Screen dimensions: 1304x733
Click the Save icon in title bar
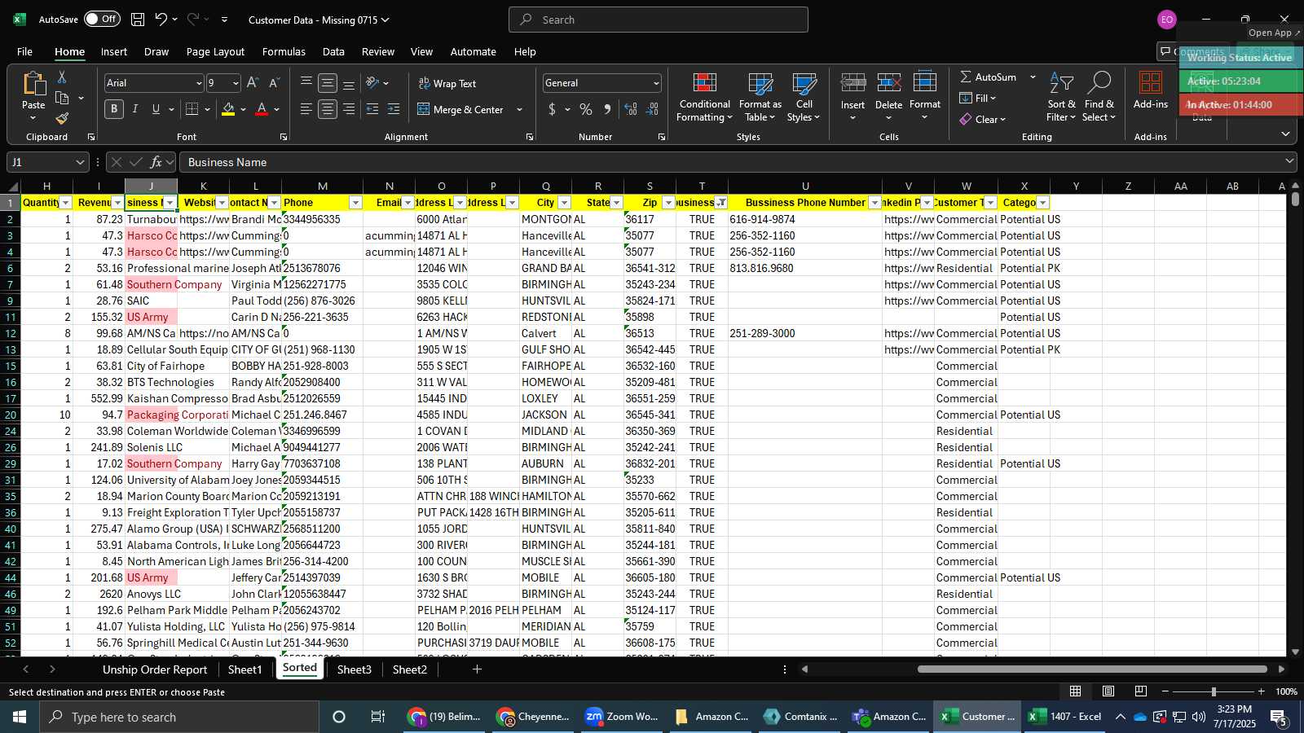click(x=138, y=20)
